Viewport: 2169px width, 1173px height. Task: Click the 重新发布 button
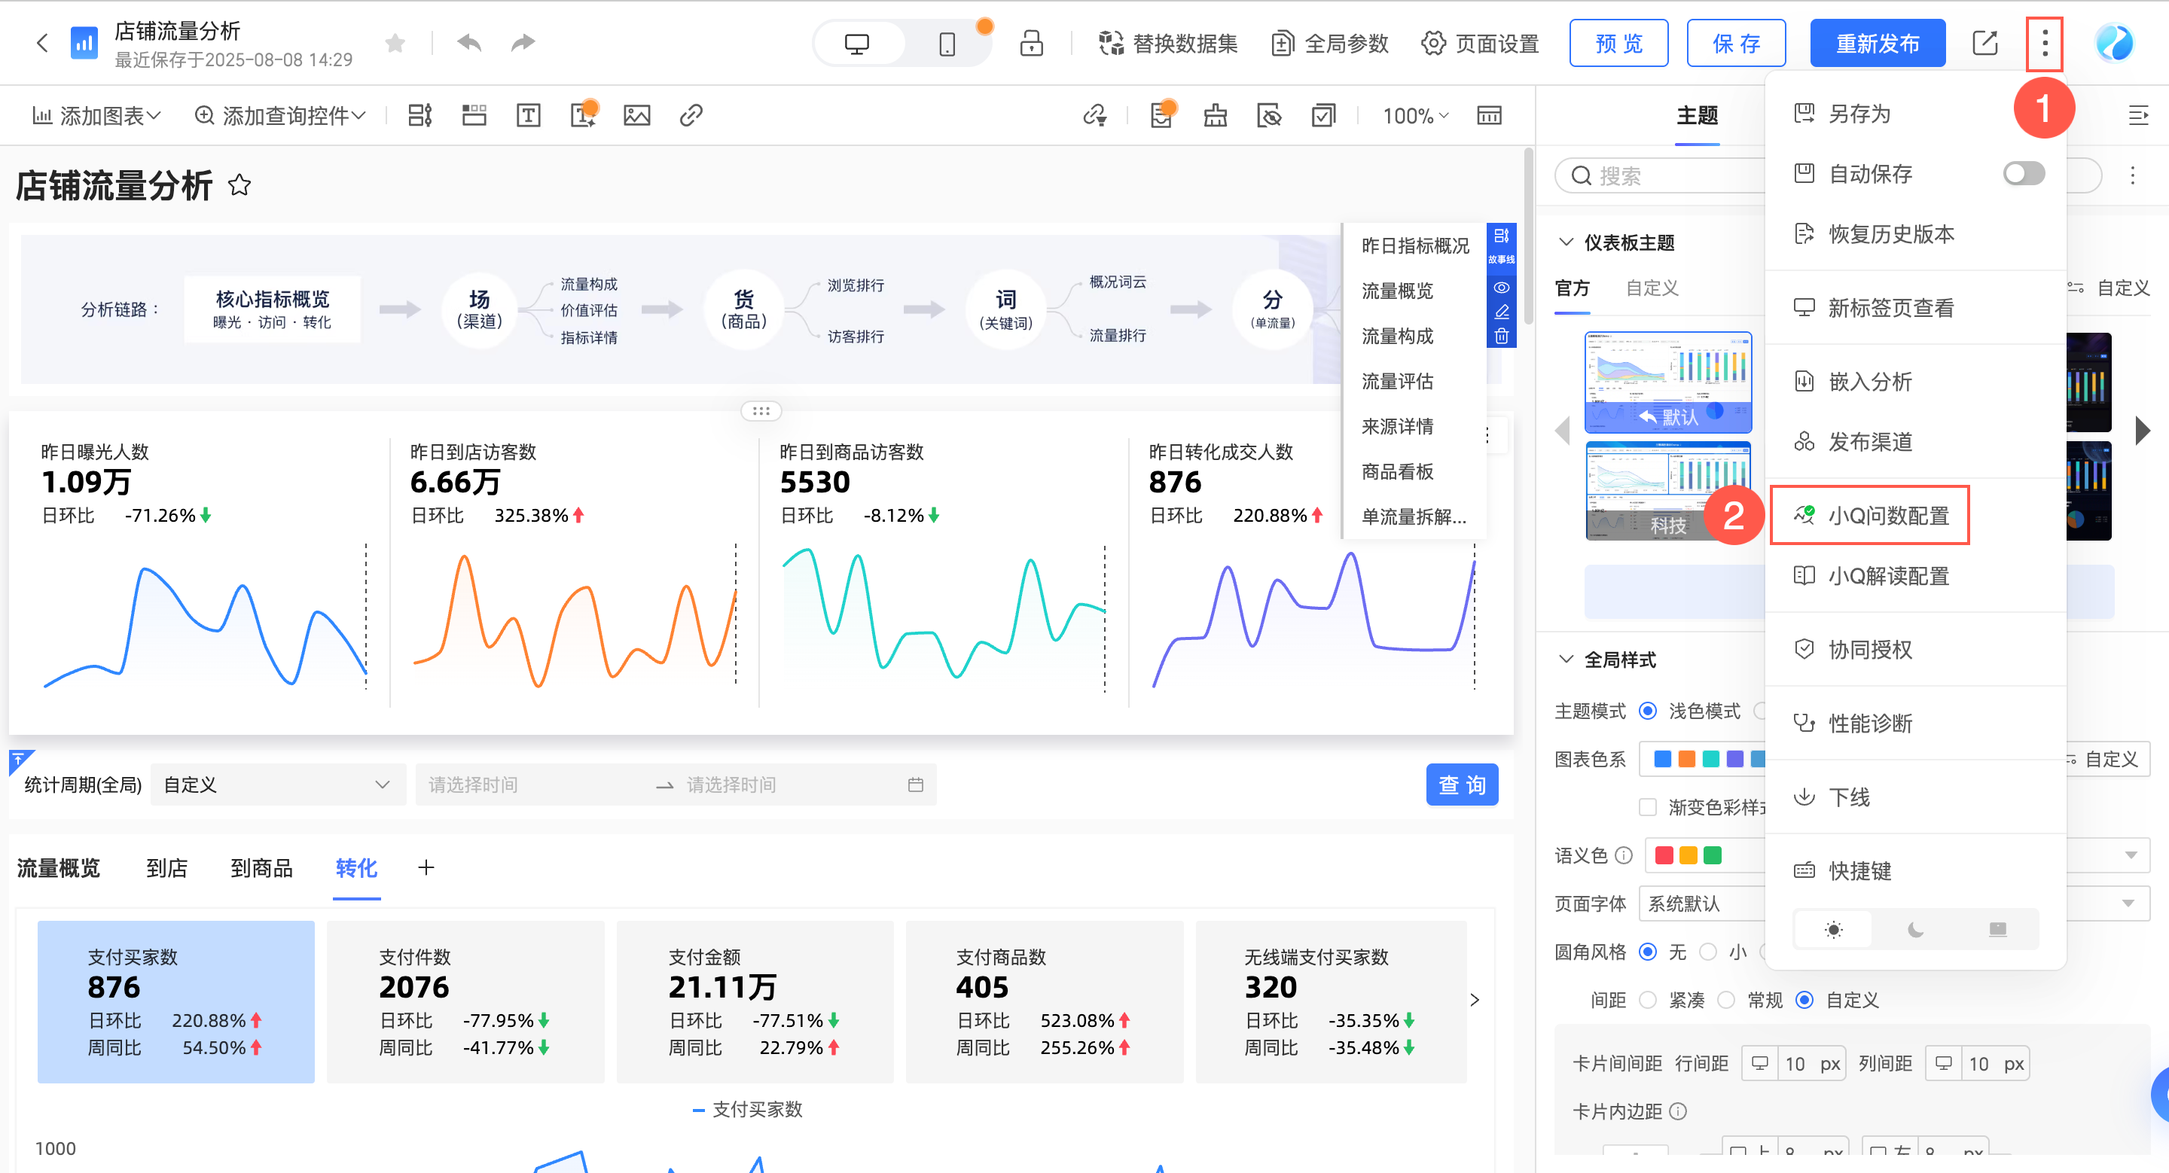(1877, 43)
